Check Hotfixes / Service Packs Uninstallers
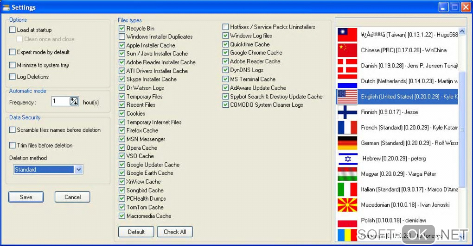473x246 pixels. [226, 27]
